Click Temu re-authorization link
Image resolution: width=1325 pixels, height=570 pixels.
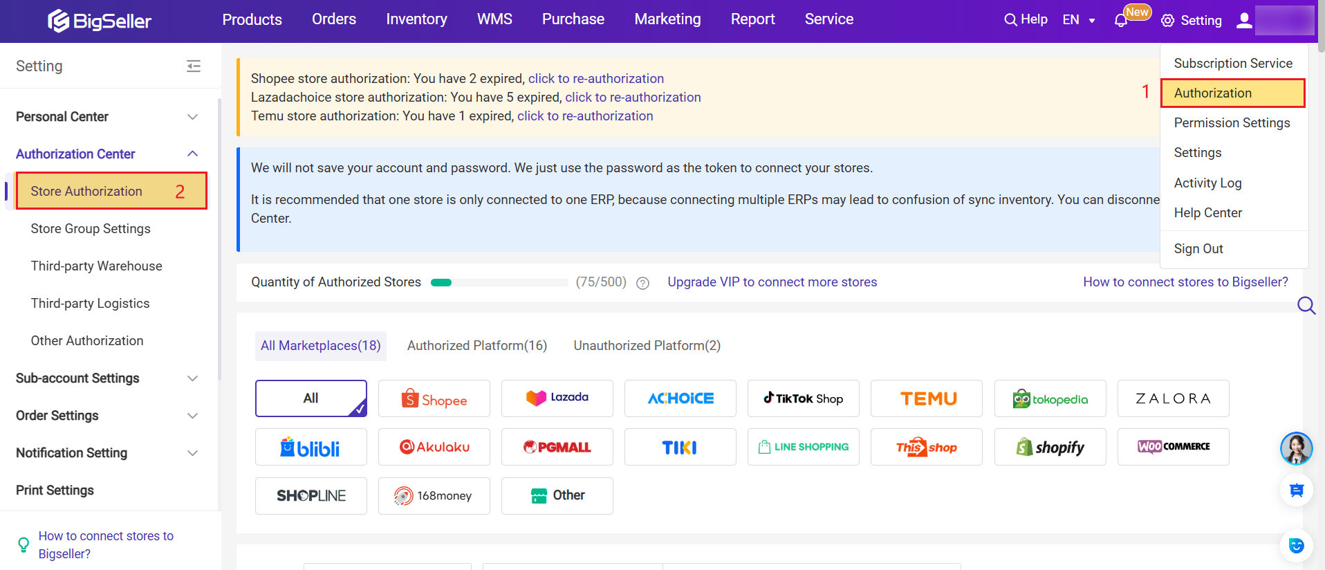[x=585, y=116]
